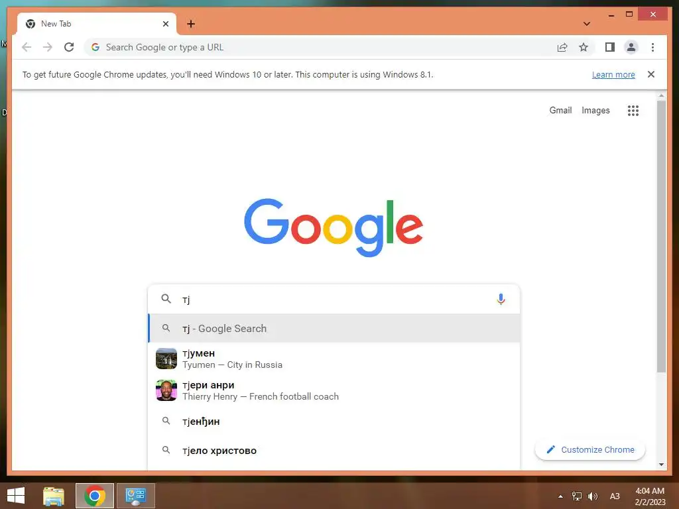
Task: Open the Images link
Action: point(595,111)
